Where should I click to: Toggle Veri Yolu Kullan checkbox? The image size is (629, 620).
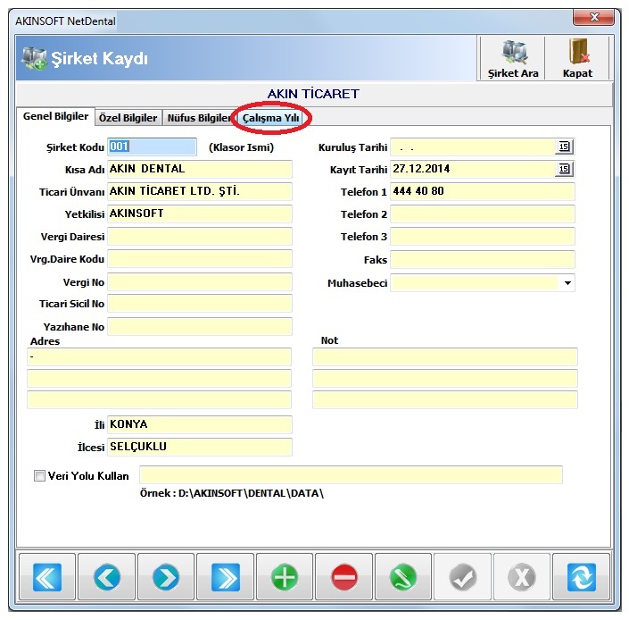(x=39, y=476)
